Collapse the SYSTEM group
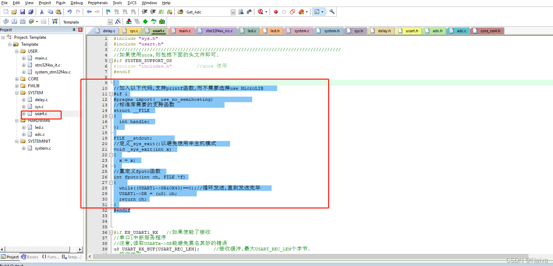The height and width of the screenshot is (266, 553). [x=17, y=93]
